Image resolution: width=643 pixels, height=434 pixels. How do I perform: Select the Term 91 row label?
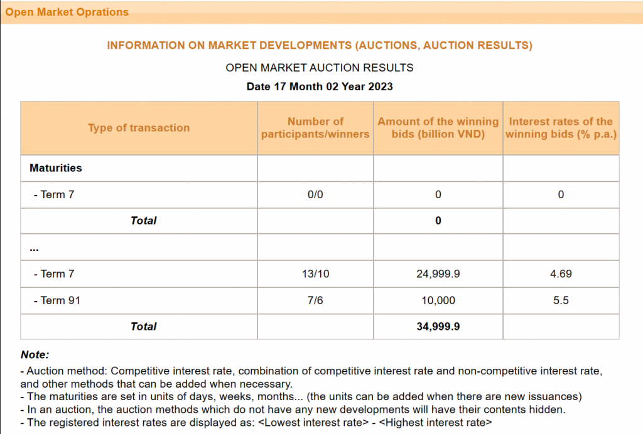pyautogui.click(x=57, y=300)
